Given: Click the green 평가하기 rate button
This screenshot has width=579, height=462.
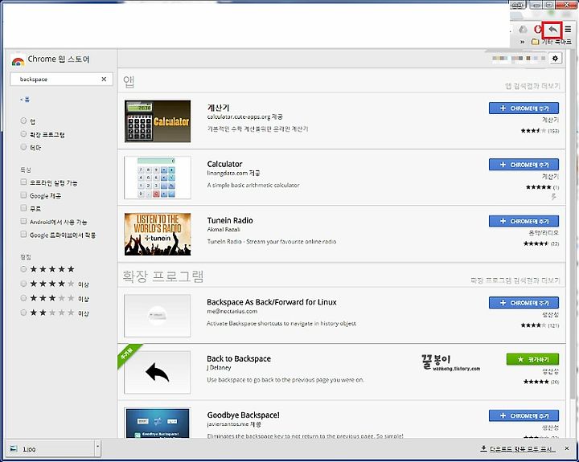Looking at the screenshot, I should [532, 359].
